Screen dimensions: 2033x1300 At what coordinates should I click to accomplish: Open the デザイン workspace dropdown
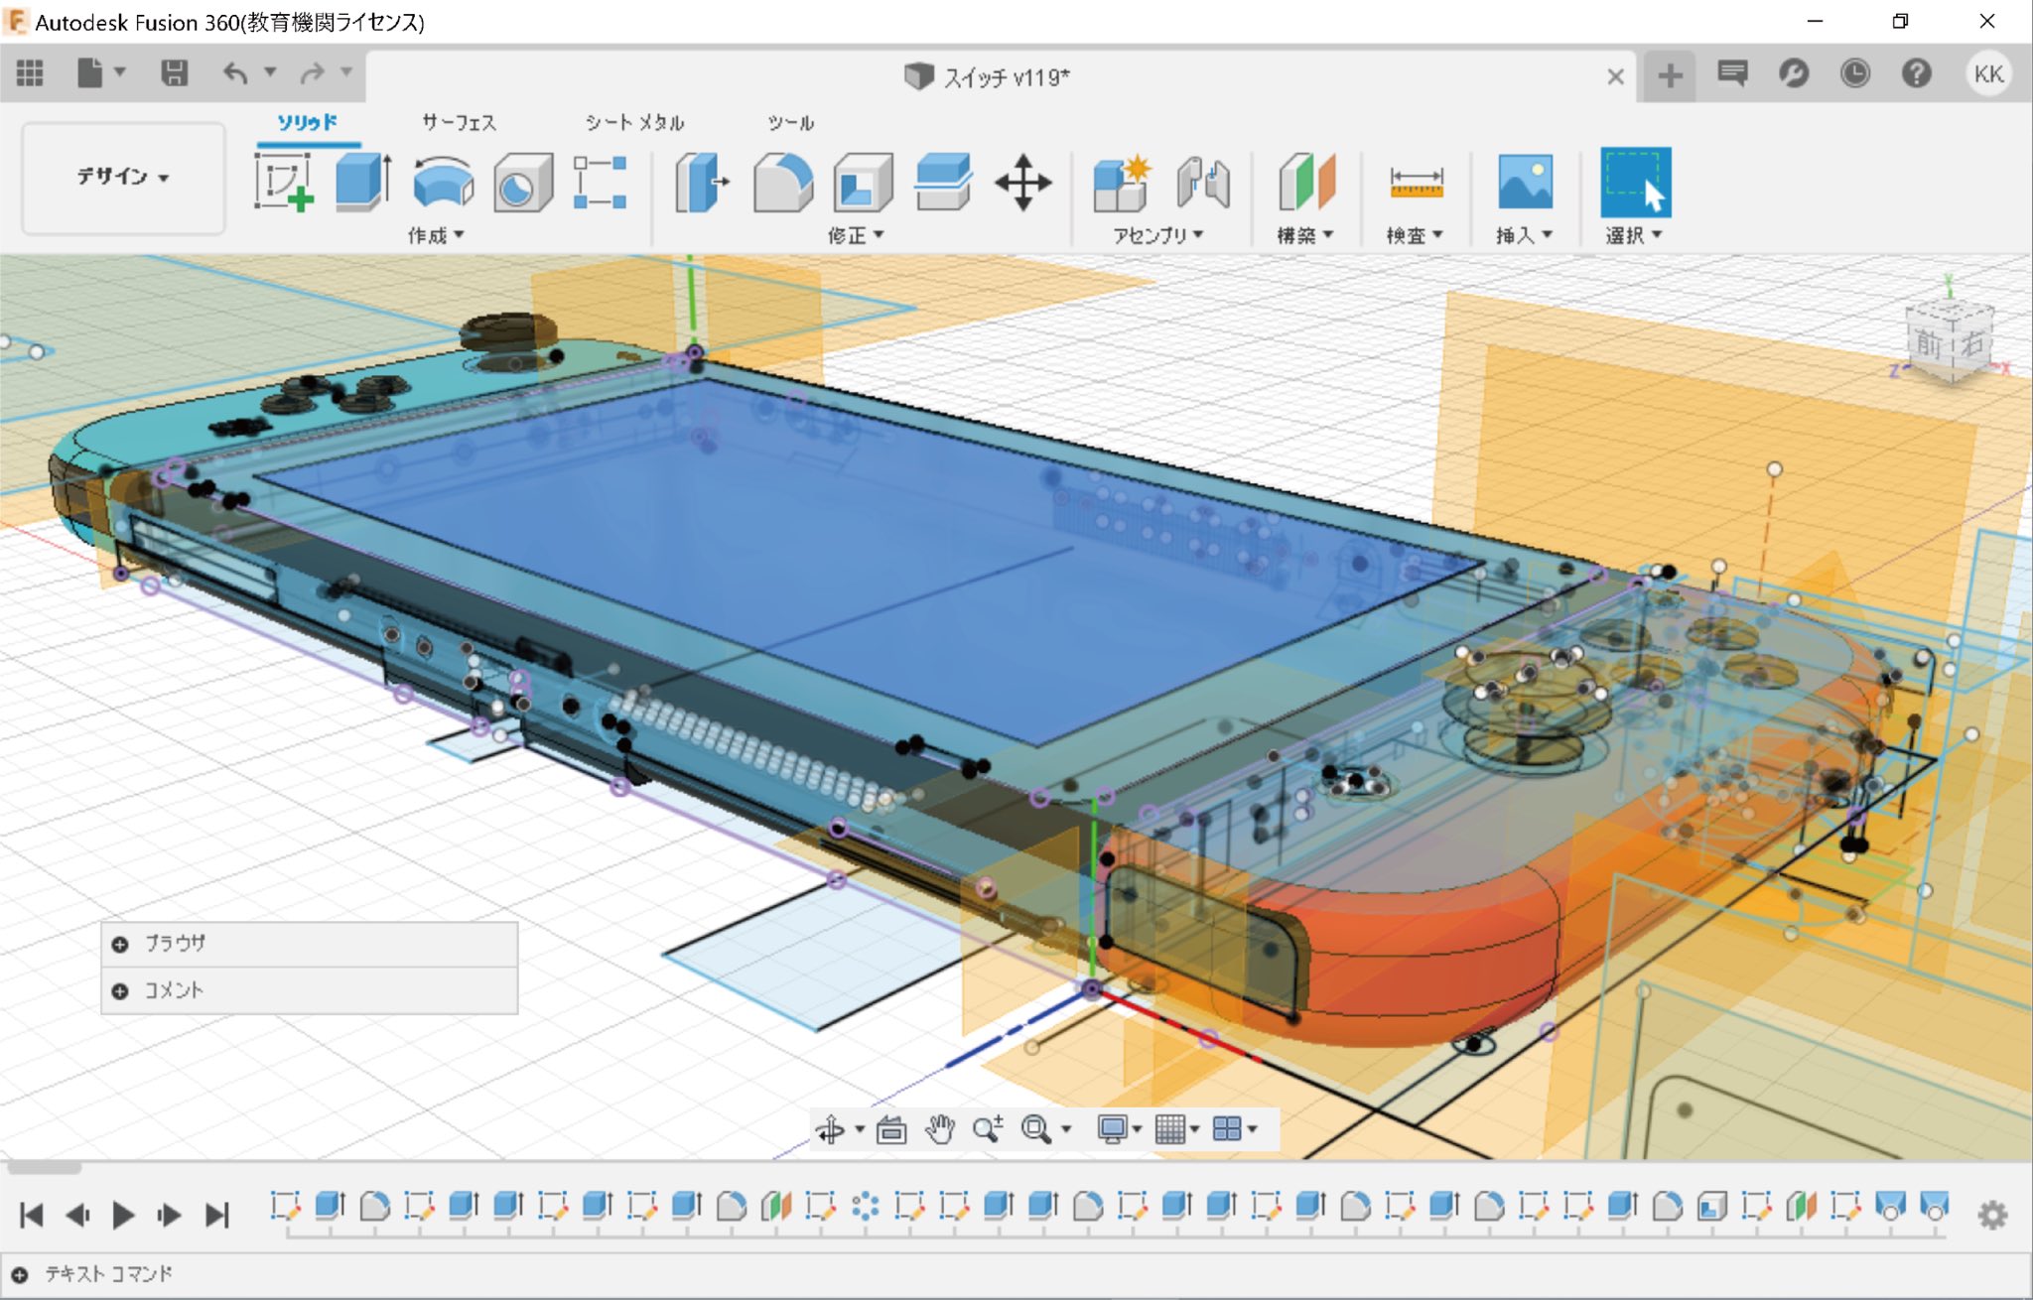123,177
